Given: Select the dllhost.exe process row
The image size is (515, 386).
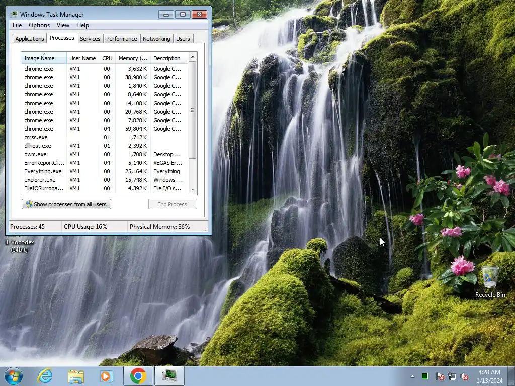Looking at the screenshot, I should point(105,146).
